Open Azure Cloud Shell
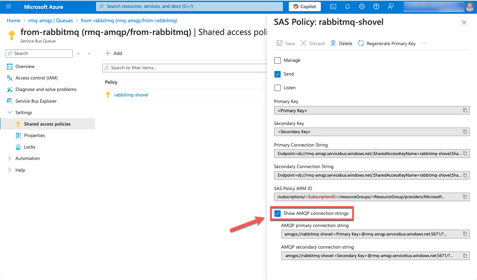This screenshot has width=477, height=280. pyautogui.click(x=333, y=6)
